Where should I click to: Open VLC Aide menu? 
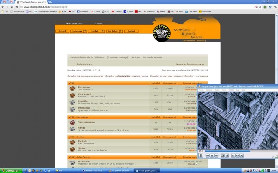pyautogui.click(x=243, y=90)
